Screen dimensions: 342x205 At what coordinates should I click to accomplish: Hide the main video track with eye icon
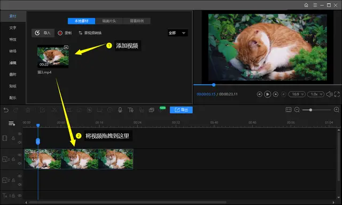click(x=20, y=134)
